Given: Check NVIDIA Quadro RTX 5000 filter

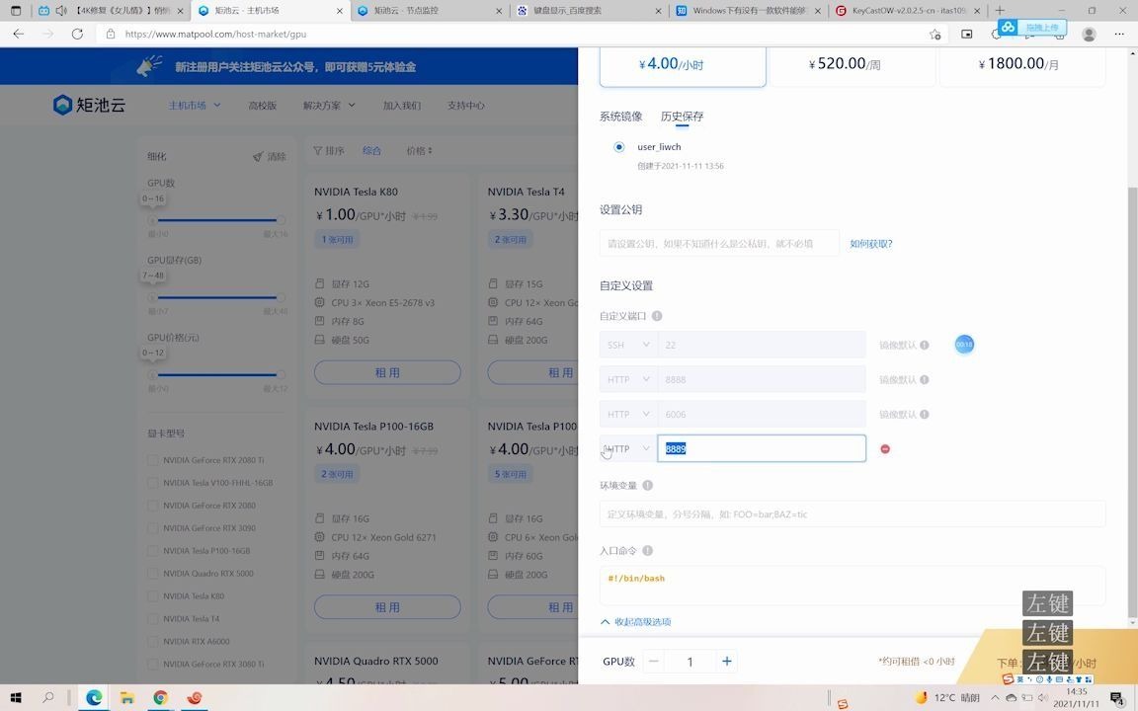Looking at the screenshot, I should pyautogui.click(x=152, y=573).
